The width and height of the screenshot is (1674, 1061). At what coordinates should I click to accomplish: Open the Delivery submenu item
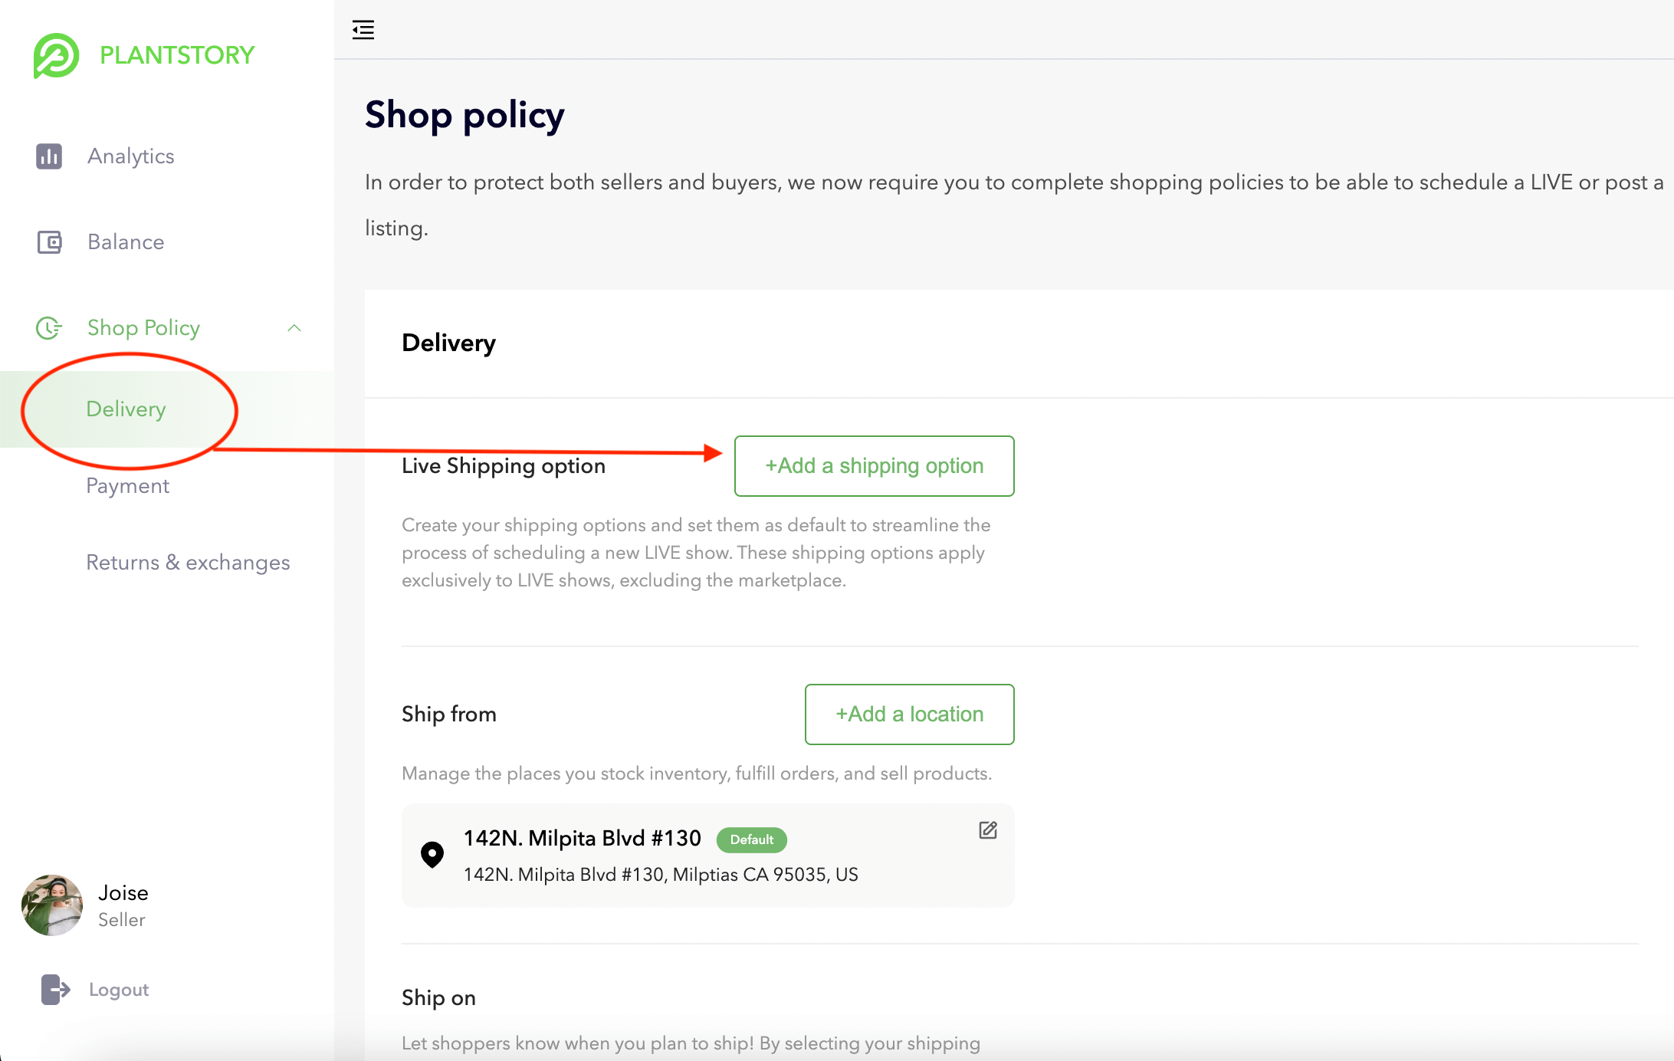[x=126, y=409]
